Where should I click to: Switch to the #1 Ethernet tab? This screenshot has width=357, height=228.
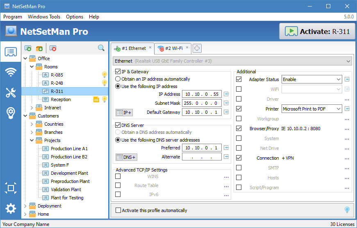coord(132,48)
